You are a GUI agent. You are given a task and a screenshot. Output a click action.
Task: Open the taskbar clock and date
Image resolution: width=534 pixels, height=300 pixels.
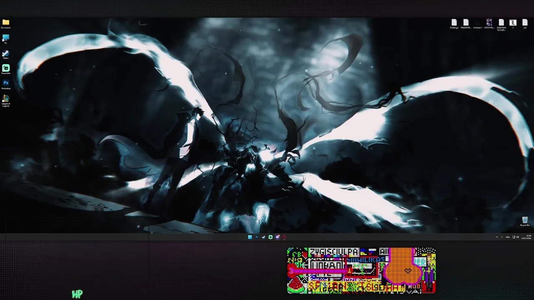(526, 237)
